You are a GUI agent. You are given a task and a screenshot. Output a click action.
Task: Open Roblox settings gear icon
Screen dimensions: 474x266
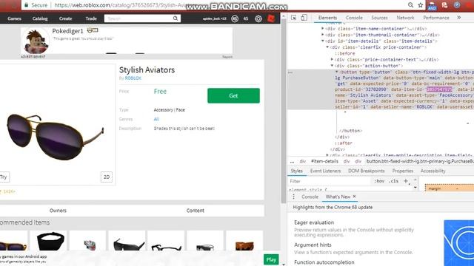click(x=258, y=18)
